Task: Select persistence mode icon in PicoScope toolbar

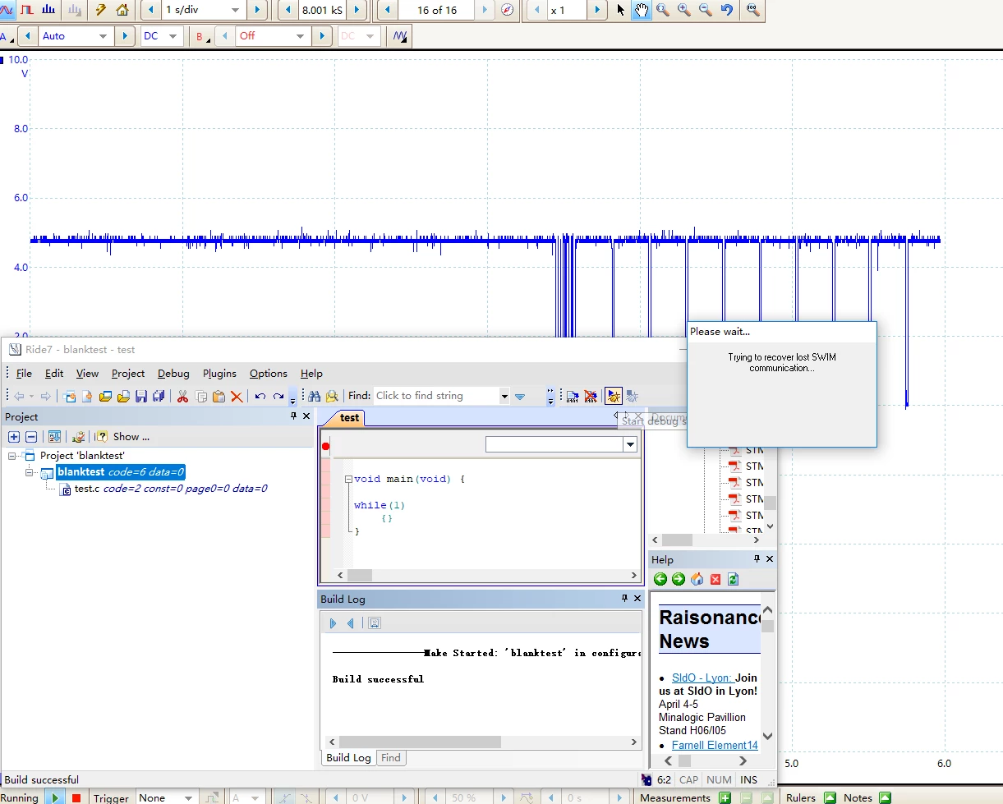Action: point(27,10)
